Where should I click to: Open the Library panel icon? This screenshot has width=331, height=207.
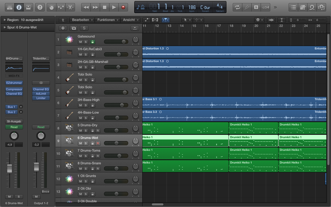pyautogui.click(x=10, y=7)
